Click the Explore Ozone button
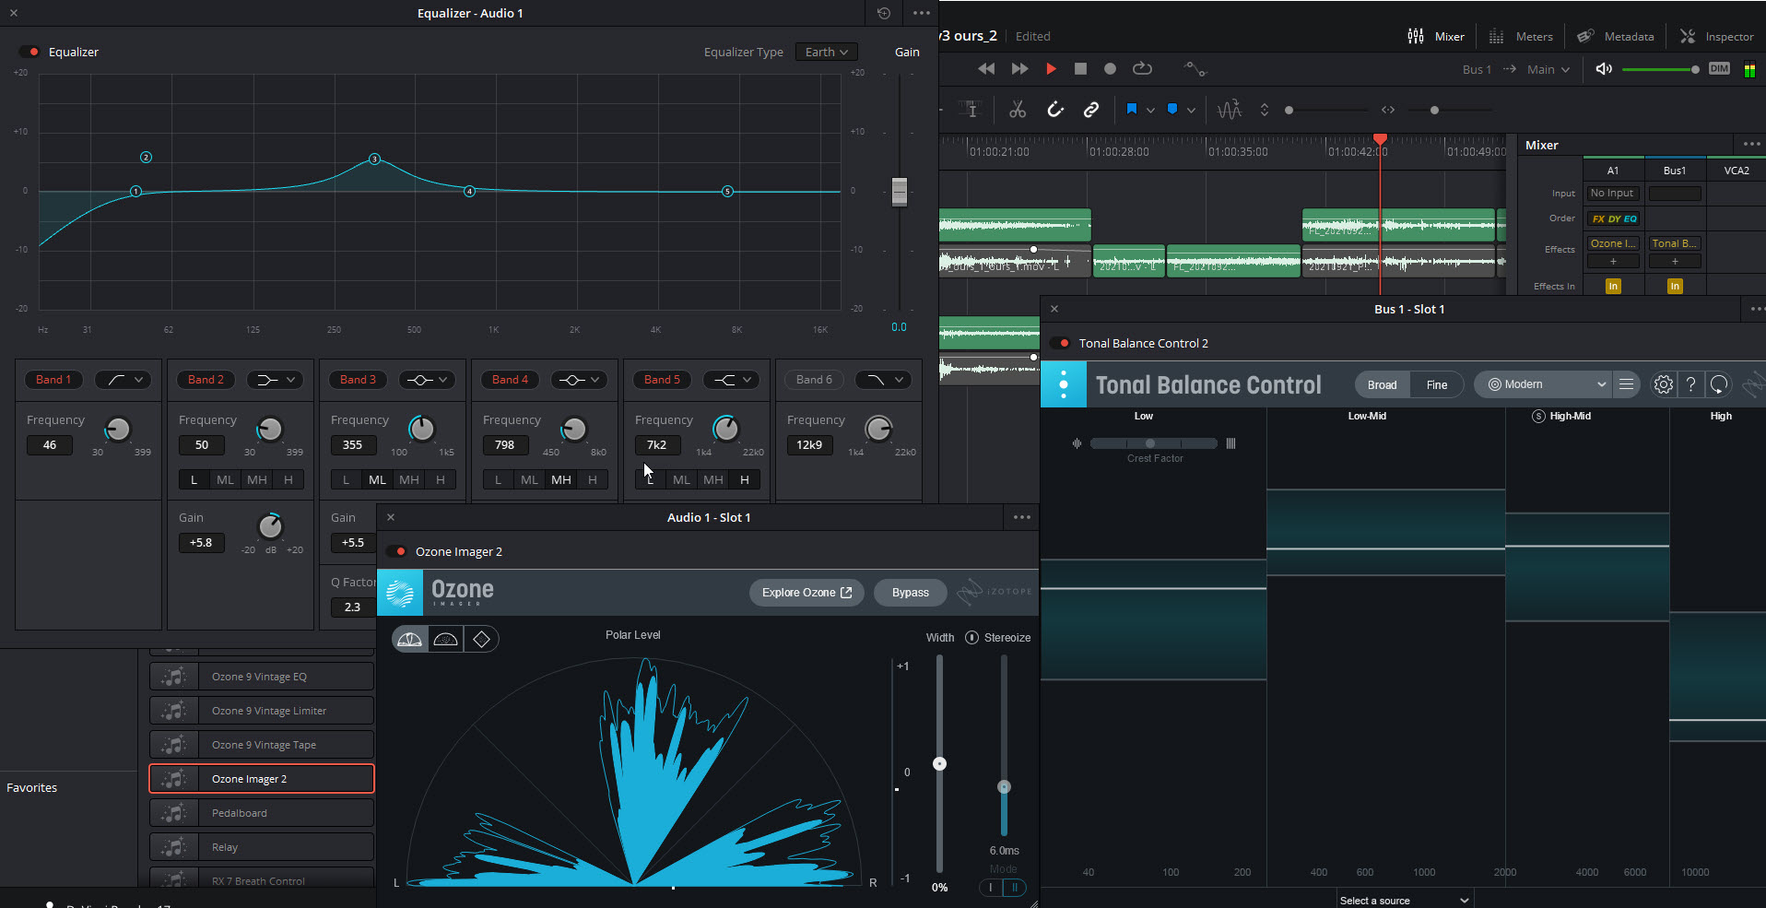Image resolution: width=1766 pixels, height=908 pixels. pyautogui.click(x=806, y=593)
